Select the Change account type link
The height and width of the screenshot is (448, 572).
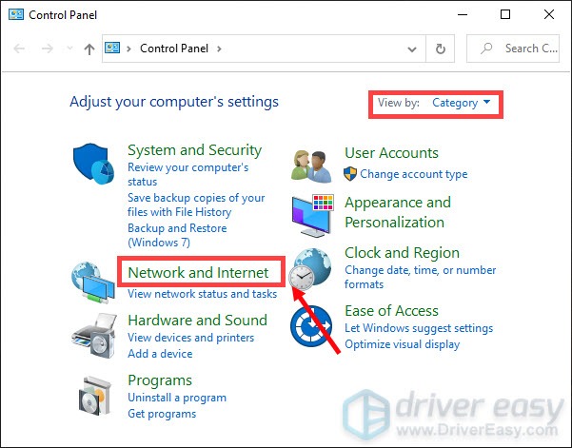point(413,174)
